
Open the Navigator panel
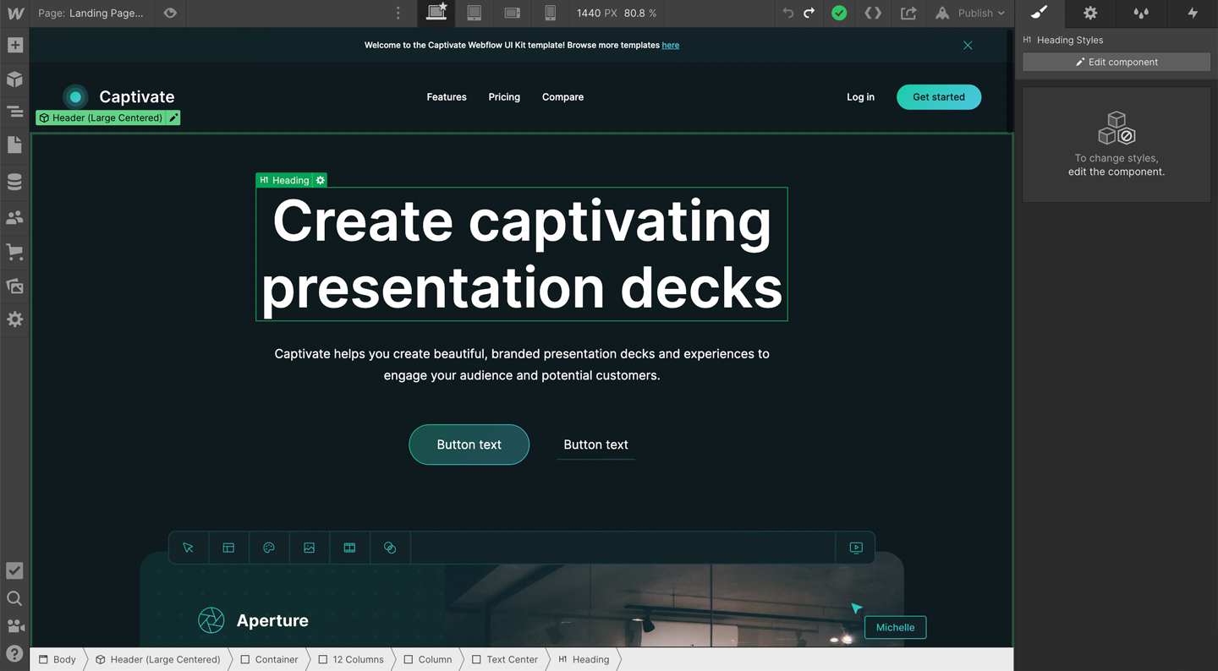(x=14, y=112)
